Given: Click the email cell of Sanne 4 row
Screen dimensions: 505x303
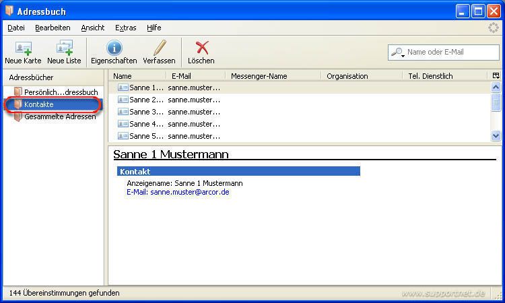Looking at the screenshot, I should 194,124.
